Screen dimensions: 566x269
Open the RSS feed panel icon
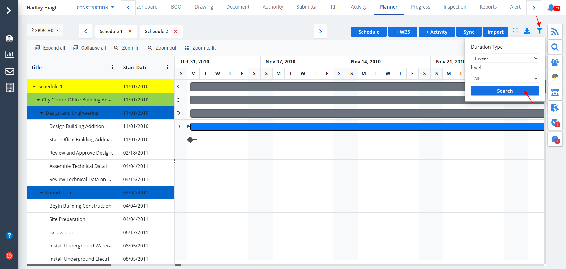click(x=555, y=32)
